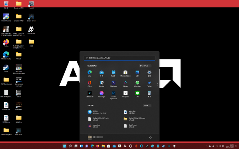Open the Photos pinned app
The height and width of the screenshot is (149, 239).
137,73
